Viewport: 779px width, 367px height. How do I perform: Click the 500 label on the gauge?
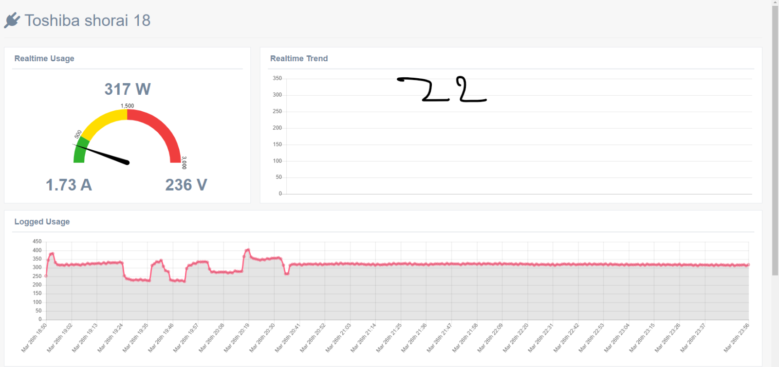(x=78, y=134)
